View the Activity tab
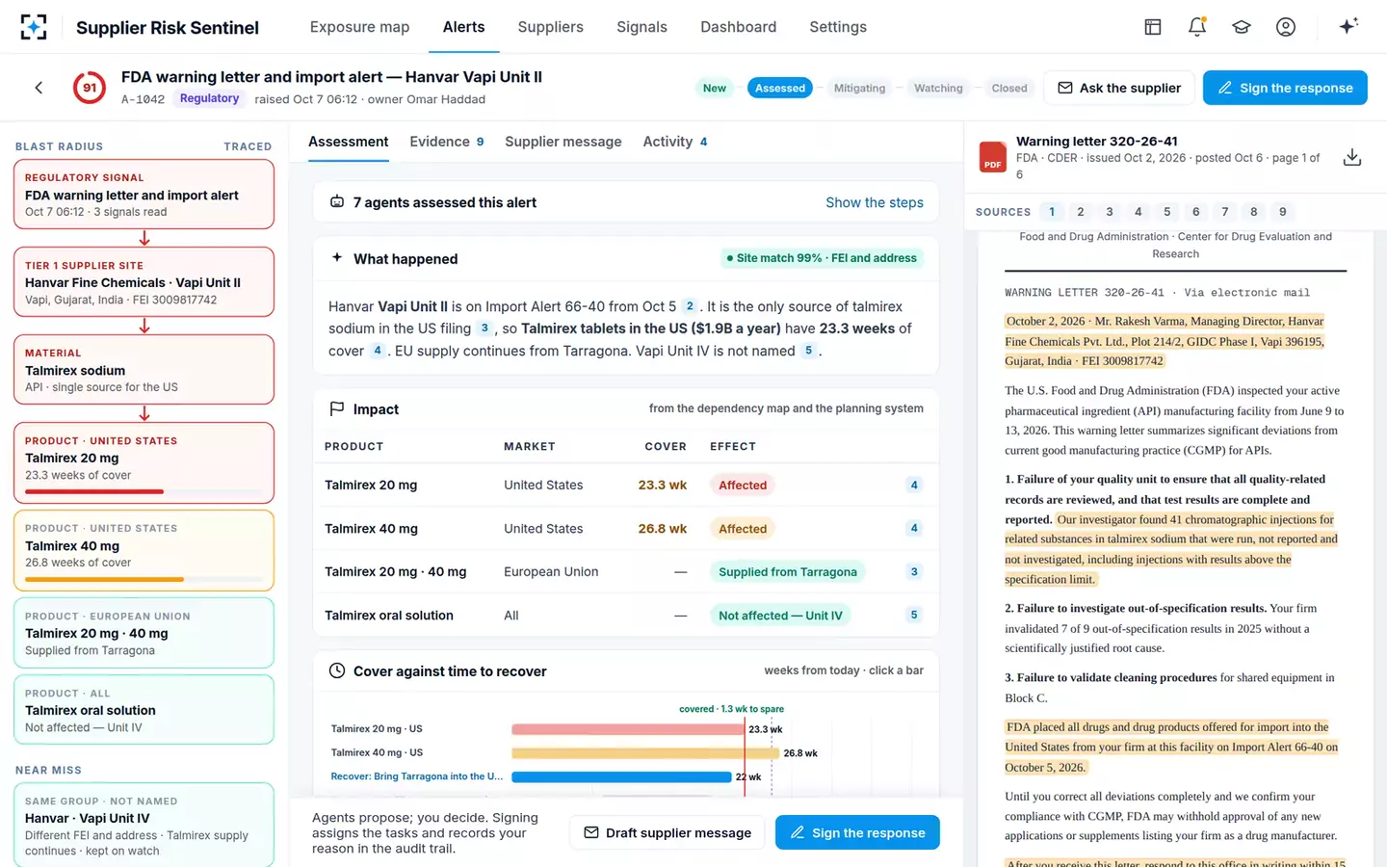Screen dimensions: 1387x867 [x=675, y=142]
